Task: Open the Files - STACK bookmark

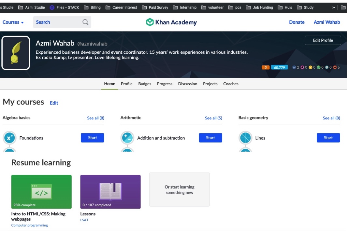Action: pyautogui.click(x=64, y=7)
